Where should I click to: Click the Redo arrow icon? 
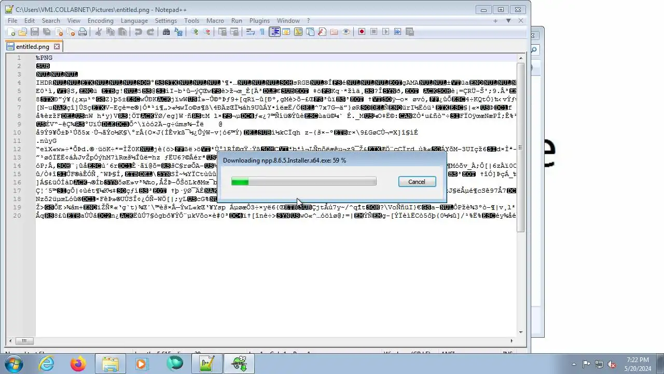[150, 32]
